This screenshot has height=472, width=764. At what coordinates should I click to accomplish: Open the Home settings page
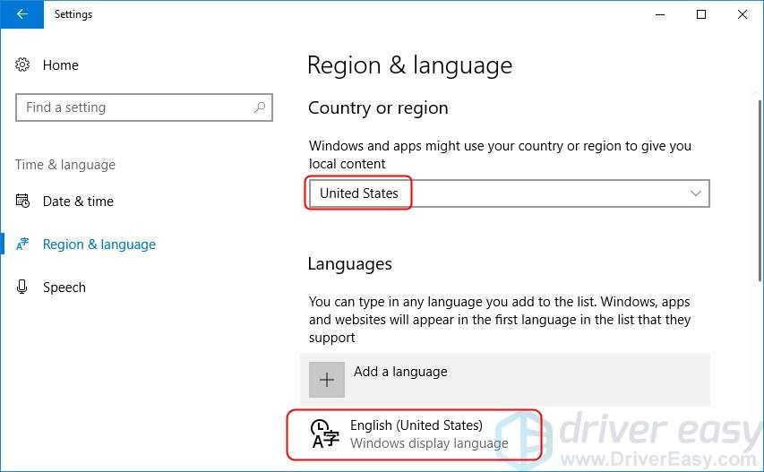click(60, 64)
